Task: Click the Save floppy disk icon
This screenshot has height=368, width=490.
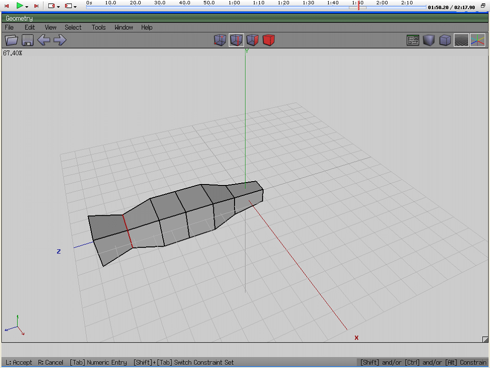Action: 27,40
